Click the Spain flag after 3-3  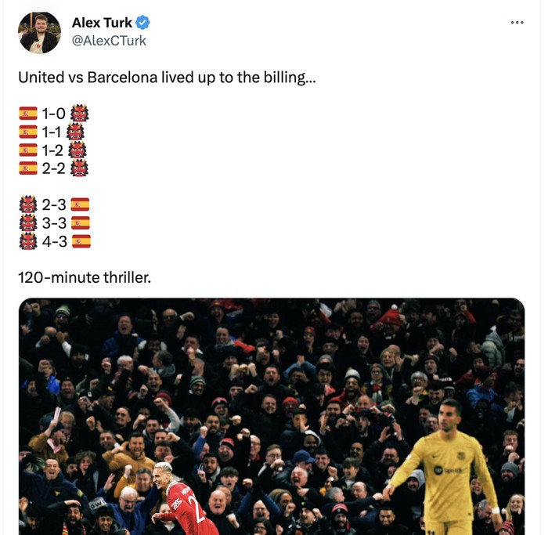[x=81, y=223]
